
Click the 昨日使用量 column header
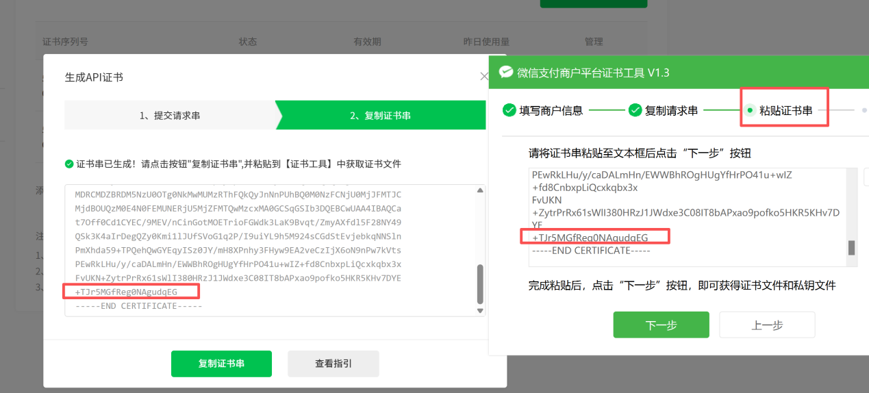pyautogui.click(x=486, y=42)
